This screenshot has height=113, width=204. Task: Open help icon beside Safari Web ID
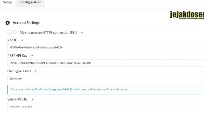point(32,100)
